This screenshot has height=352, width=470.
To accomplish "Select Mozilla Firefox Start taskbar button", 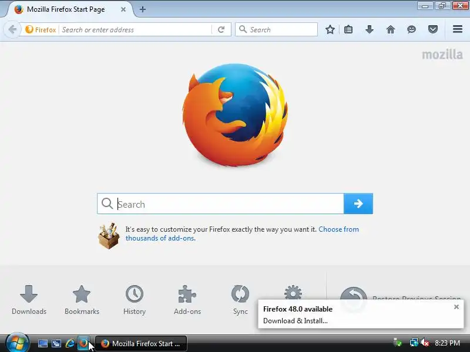I will (141, 344).
